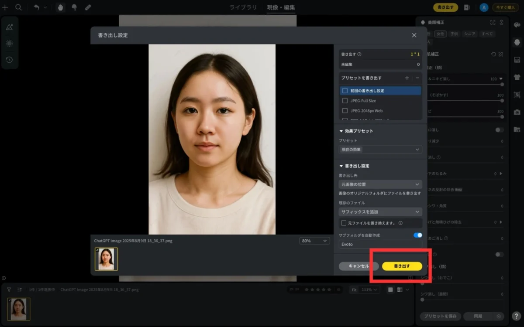The height and width of the screenshot is (327, 524).
Task: Click the reset arrow icon in skin retouch row
Action: coord(493,54)
